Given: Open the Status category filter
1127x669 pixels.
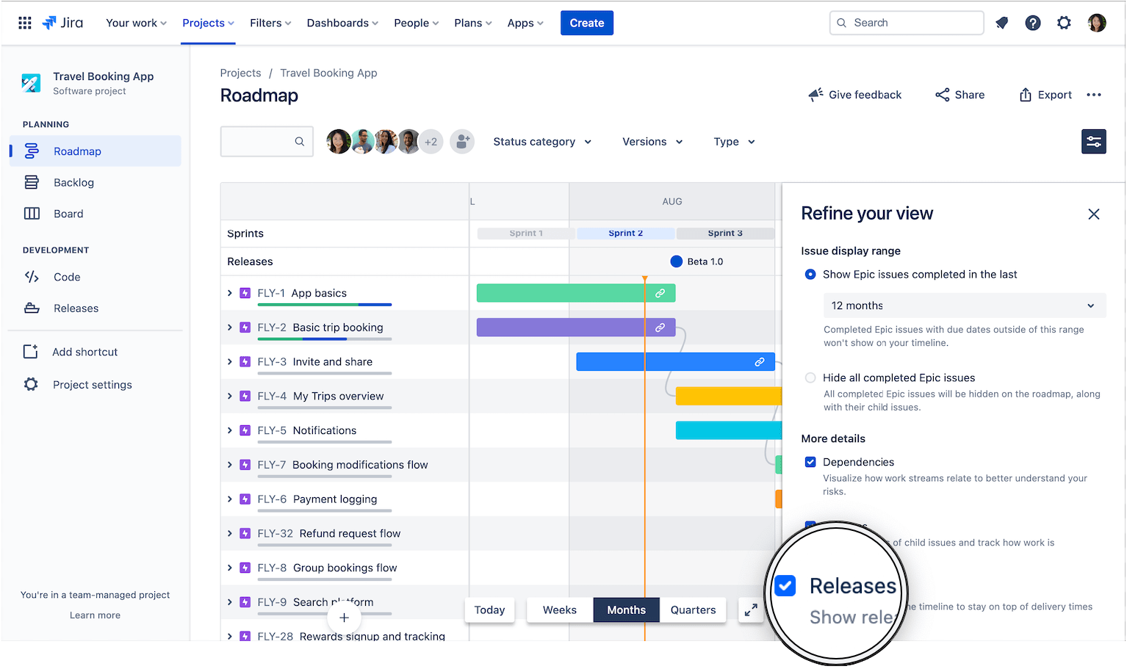Looking at the screenshot, I should click(x=542, y=141).
